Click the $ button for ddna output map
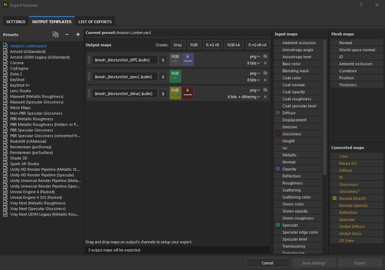Image resolution: width=385 pixels, height=270 pixels. coord(163,93)
